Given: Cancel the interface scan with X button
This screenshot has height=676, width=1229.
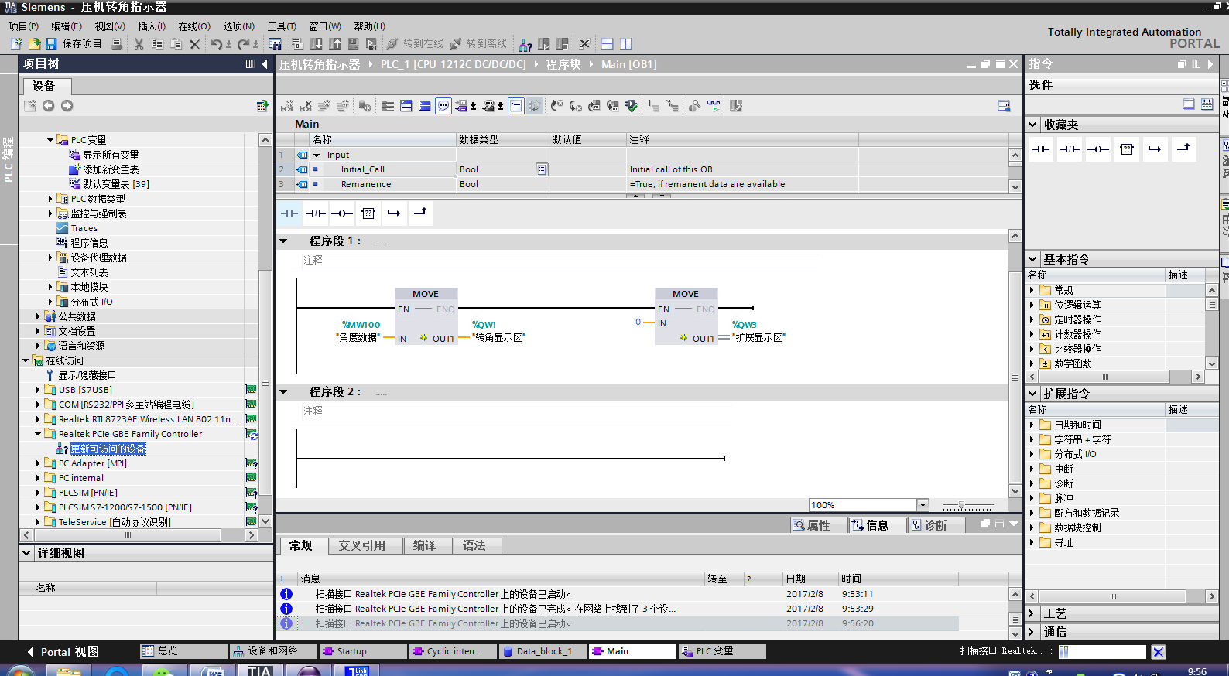Looking at the screenshot, I should coord(1158,652).
